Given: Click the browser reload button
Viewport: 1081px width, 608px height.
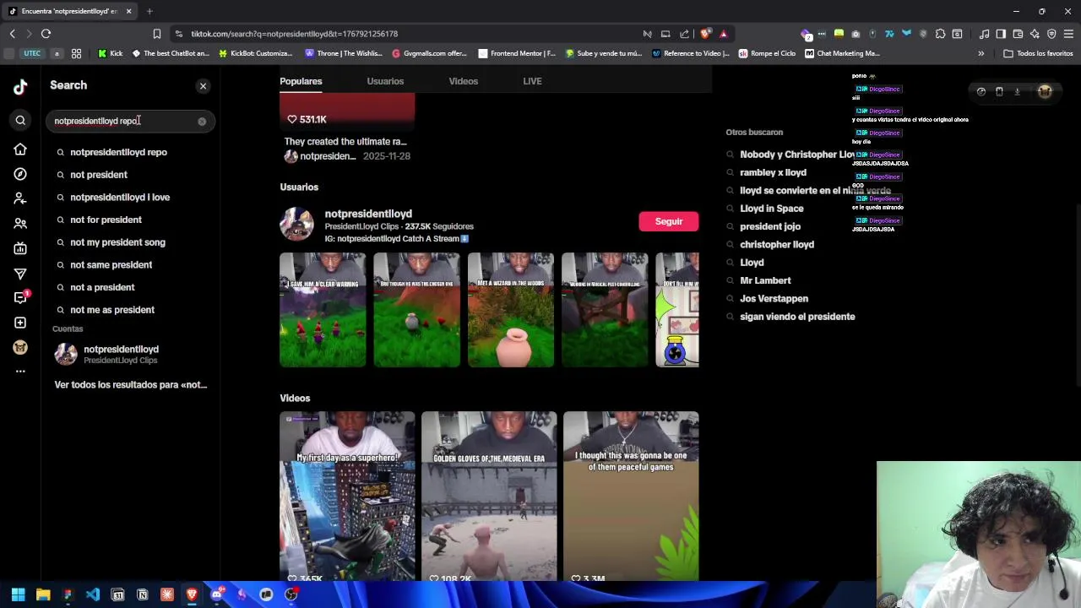Looking at the screenshot, I should coord(46,34).
